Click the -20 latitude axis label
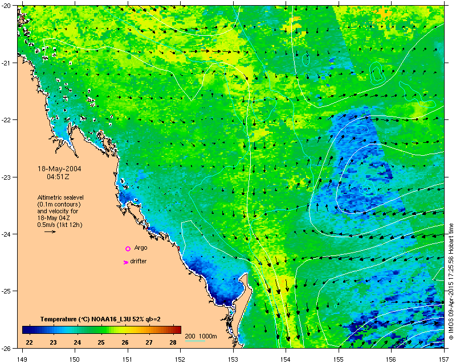This screenshot has width=456, height=364. click(x=6, y=6)
